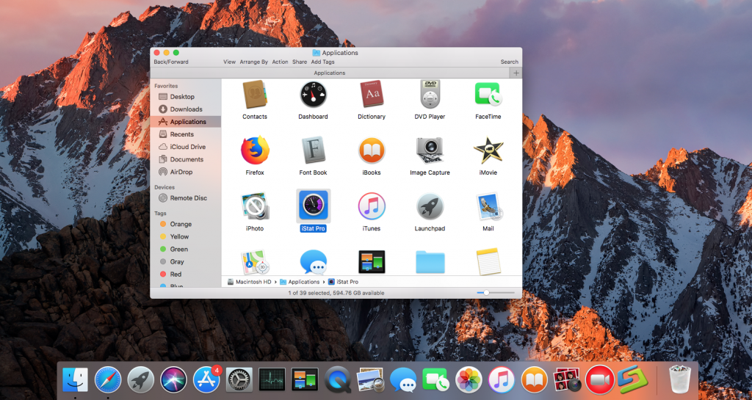Open Finder from the Dock
Screen dimensions: 752x400
(x=76, y=380)
